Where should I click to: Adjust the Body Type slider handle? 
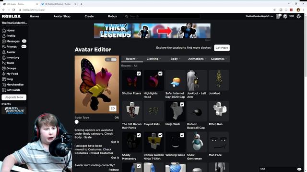77,122
